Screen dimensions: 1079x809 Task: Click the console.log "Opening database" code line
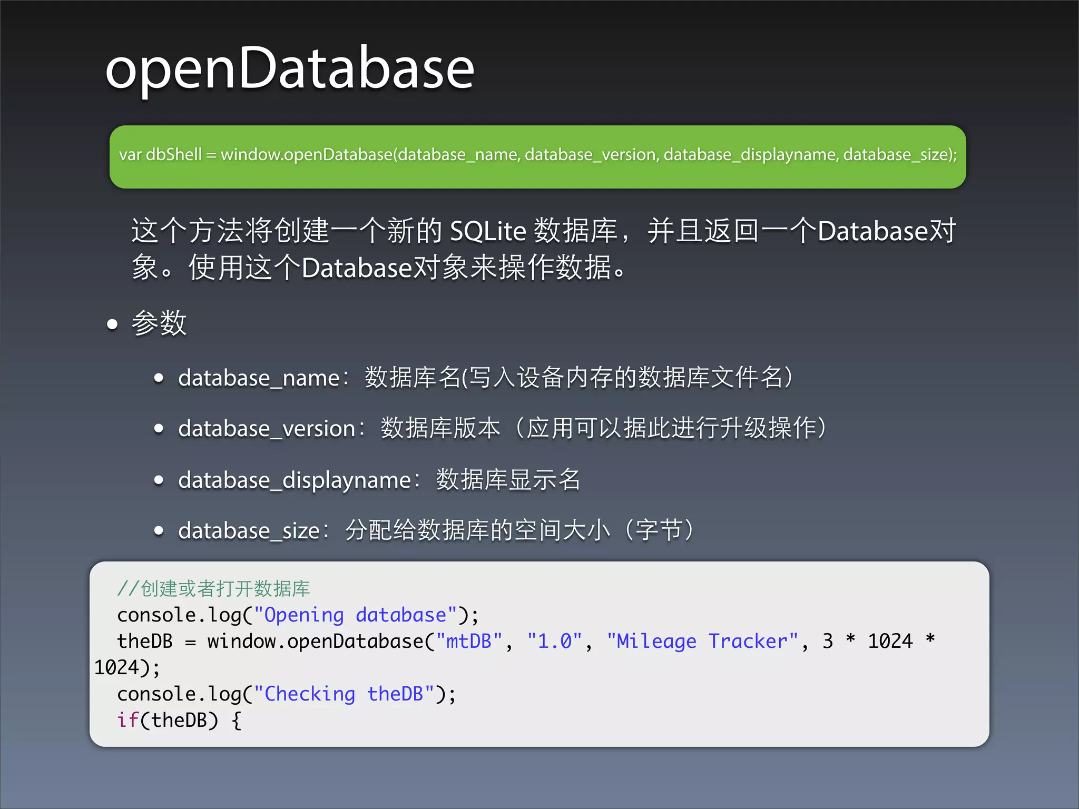coord(298,615)
